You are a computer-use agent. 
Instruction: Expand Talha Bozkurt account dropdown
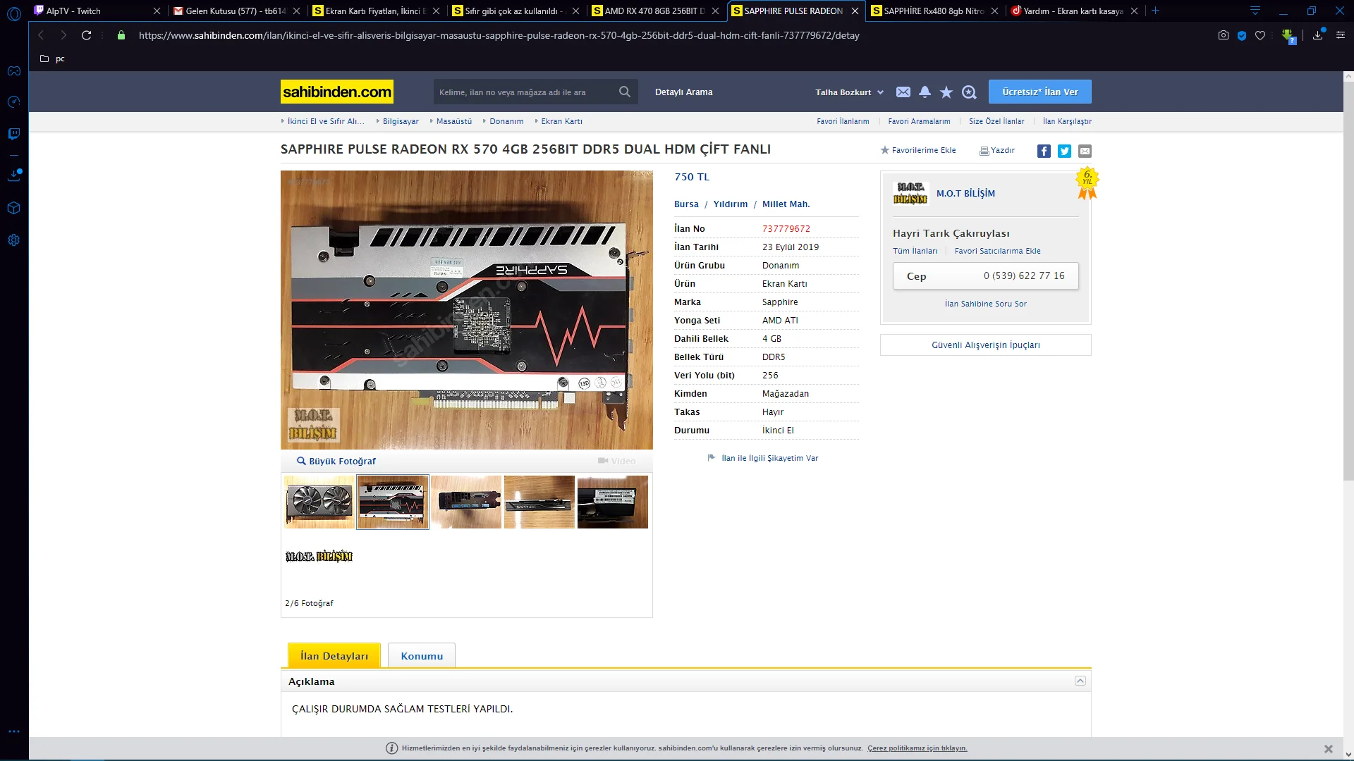coord(849,92)
